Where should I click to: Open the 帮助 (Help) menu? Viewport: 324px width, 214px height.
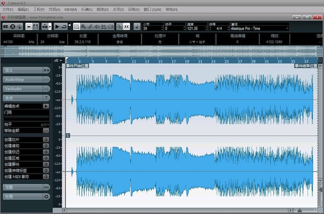[171, 10]
